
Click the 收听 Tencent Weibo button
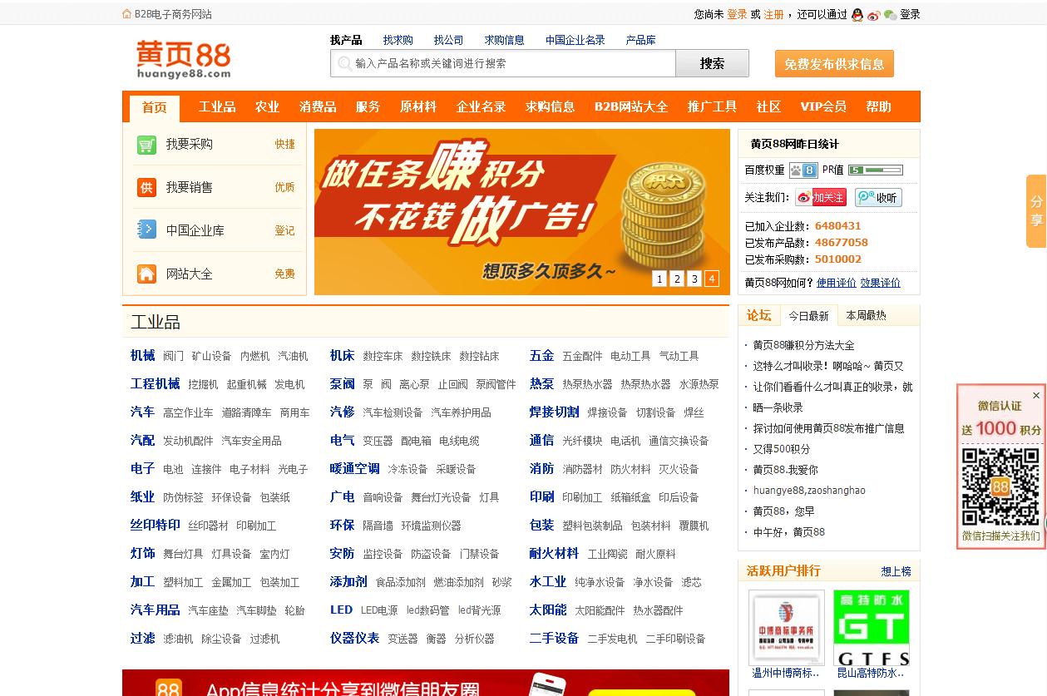pos(878,197)
